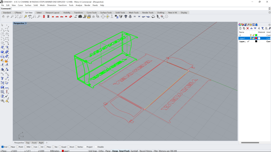
Task: Unlock or lock Layer1 padlock icon
Action: [253, 38]
